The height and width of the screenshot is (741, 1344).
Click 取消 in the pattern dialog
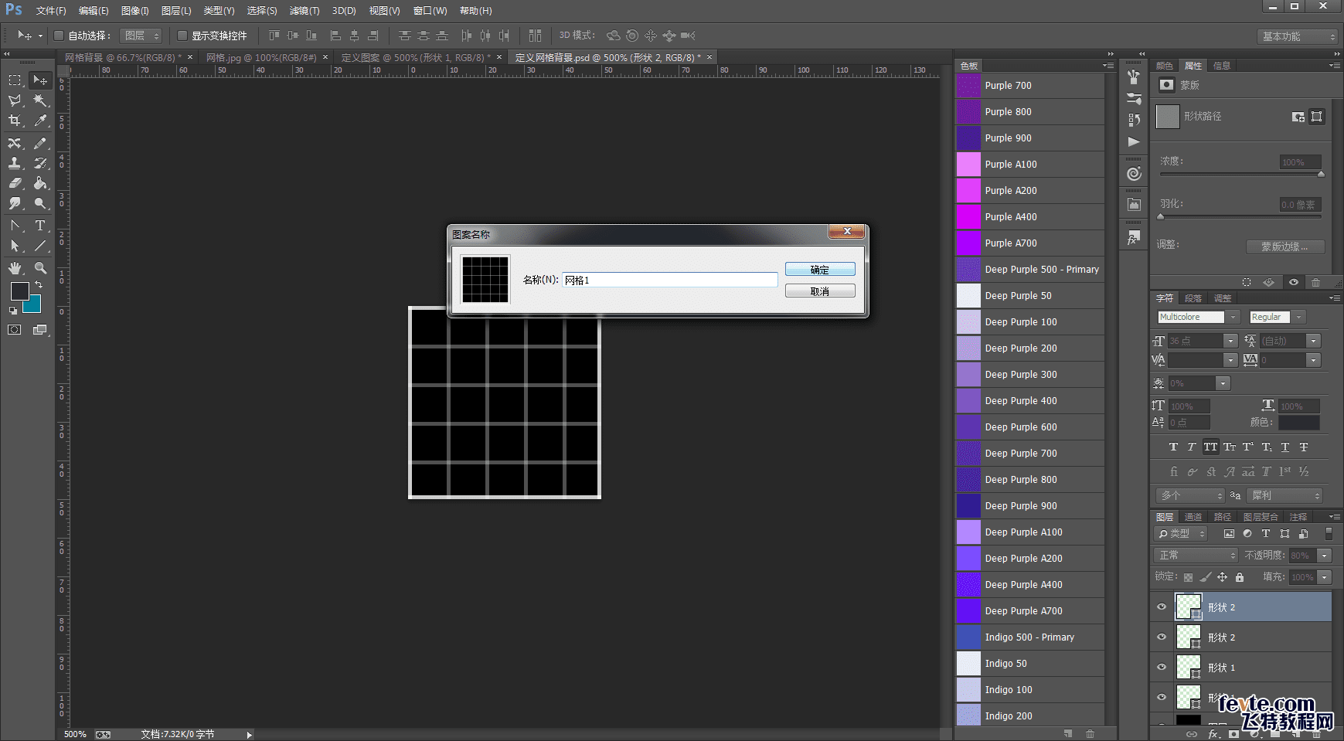[819, 291]
